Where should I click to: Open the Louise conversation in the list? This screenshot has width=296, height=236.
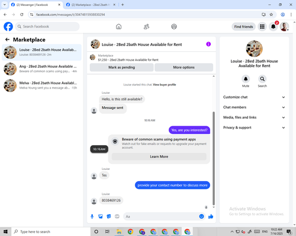(x=41, y=53)
